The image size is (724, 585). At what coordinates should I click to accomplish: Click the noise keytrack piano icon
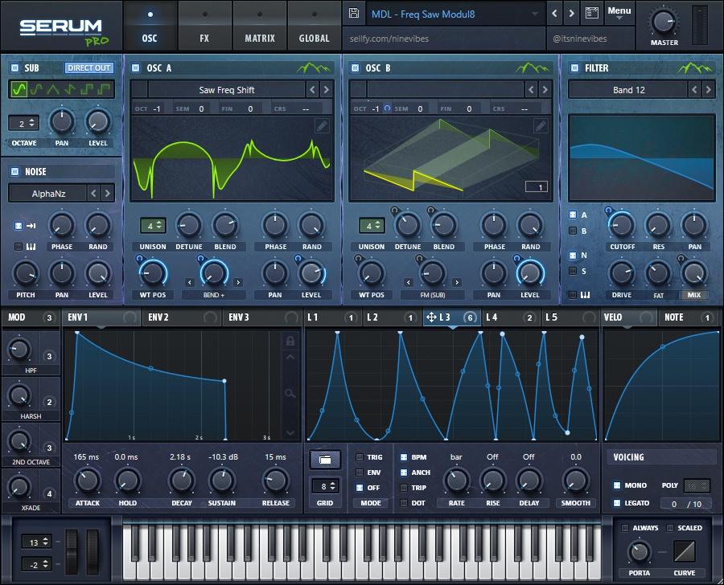(x=31, y=247)
